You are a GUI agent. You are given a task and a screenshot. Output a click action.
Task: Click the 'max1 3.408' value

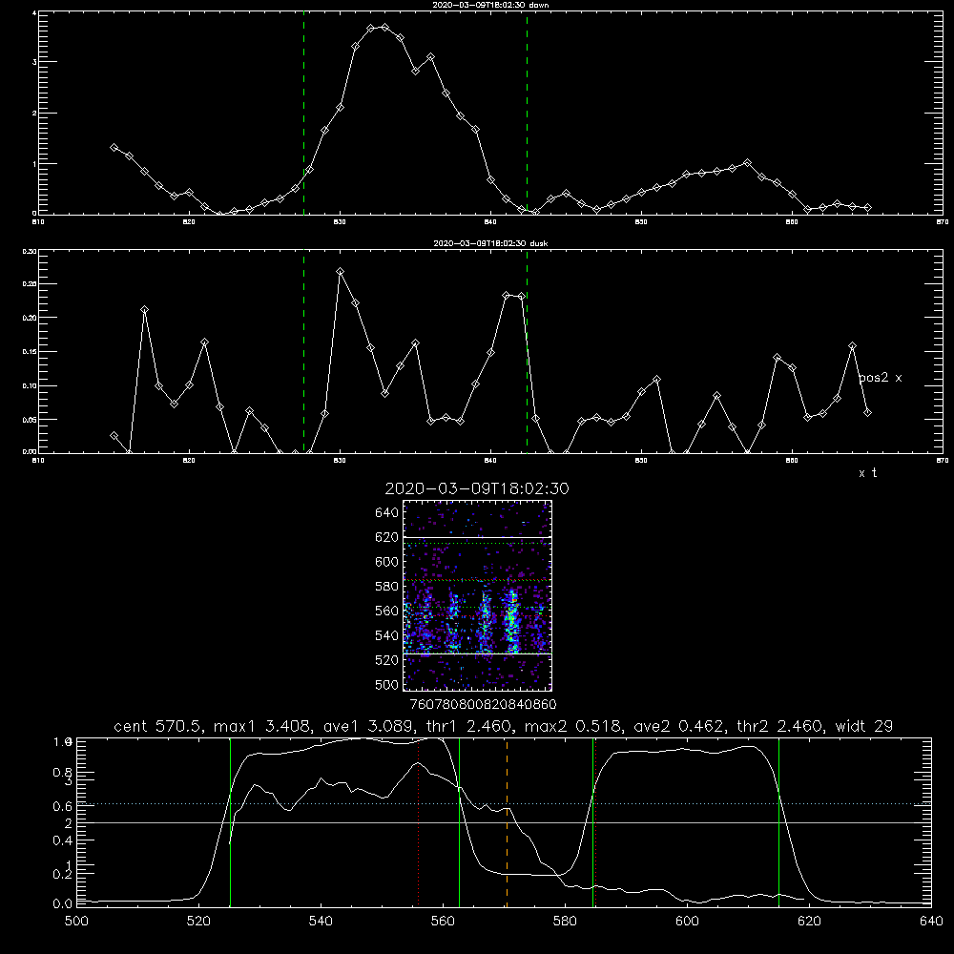click(264, 726)
